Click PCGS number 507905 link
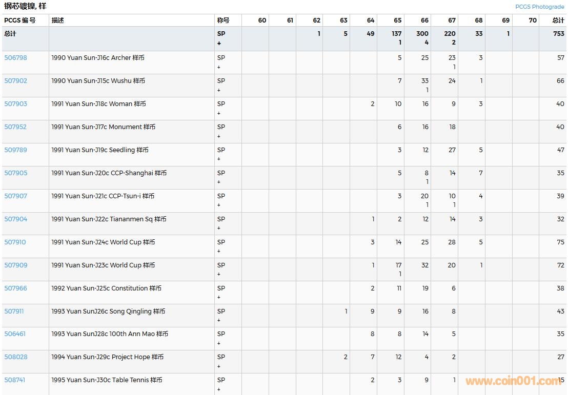Screen dimensions: 568x395 point(15,173)
